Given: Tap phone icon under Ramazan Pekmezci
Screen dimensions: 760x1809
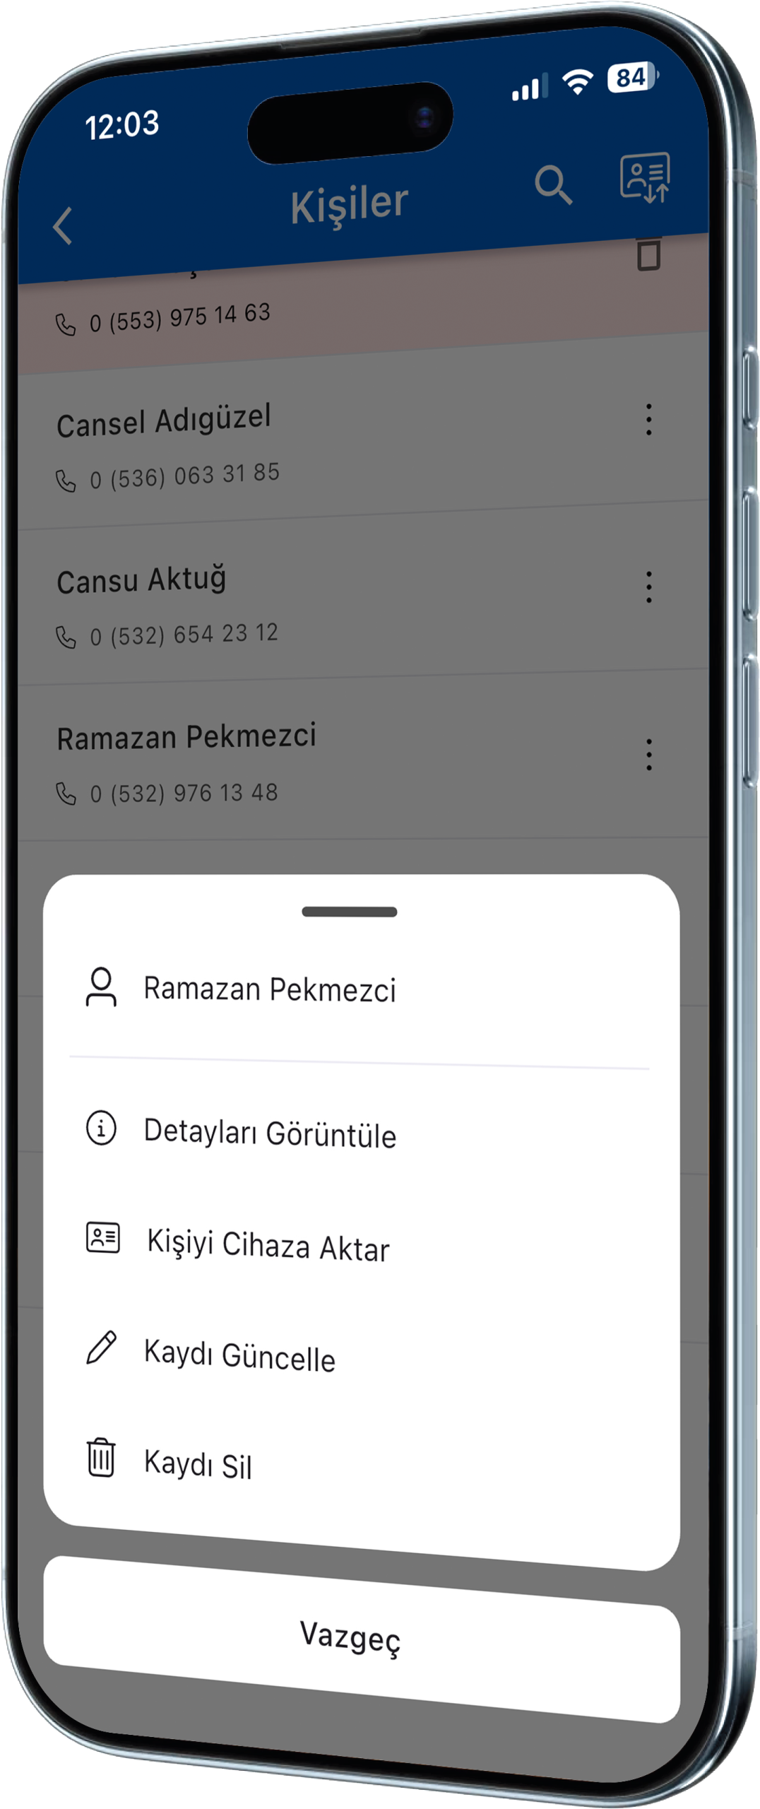Looking at the screenshot, I should 65,794.
